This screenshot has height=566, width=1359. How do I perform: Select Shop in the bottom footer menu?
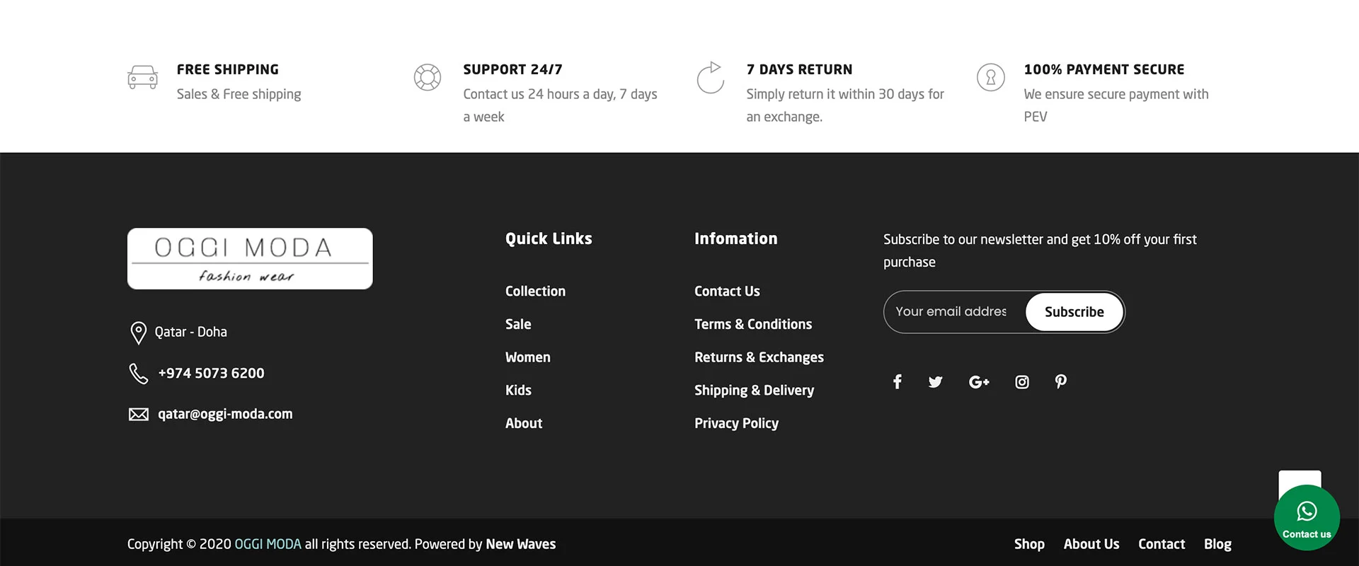tap(1029, 544)
